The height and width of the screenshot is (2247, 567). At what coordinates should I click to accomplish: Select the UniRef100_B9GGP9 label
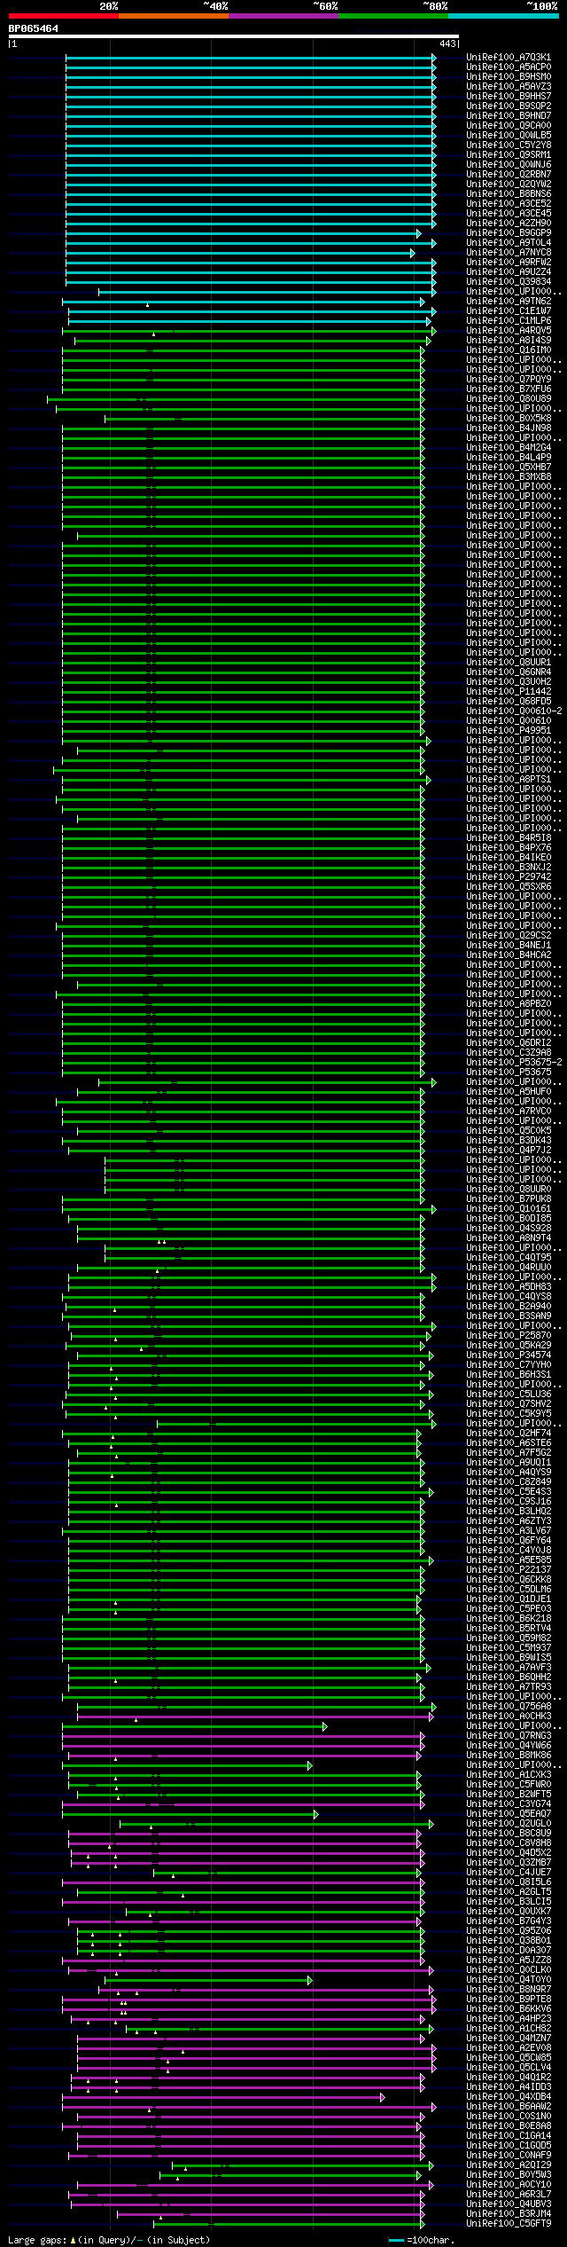pos(509,233)
